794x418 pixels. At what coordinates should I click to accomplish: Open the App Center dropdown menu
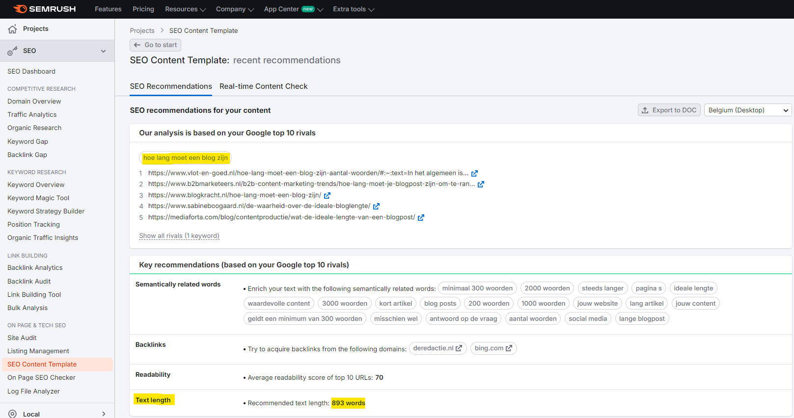tap(293, 9)
